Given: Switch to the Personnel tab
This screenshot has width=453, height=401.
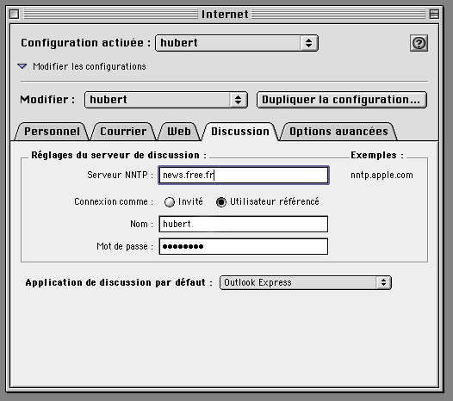Looking at the screenshot, I should 52,132.
